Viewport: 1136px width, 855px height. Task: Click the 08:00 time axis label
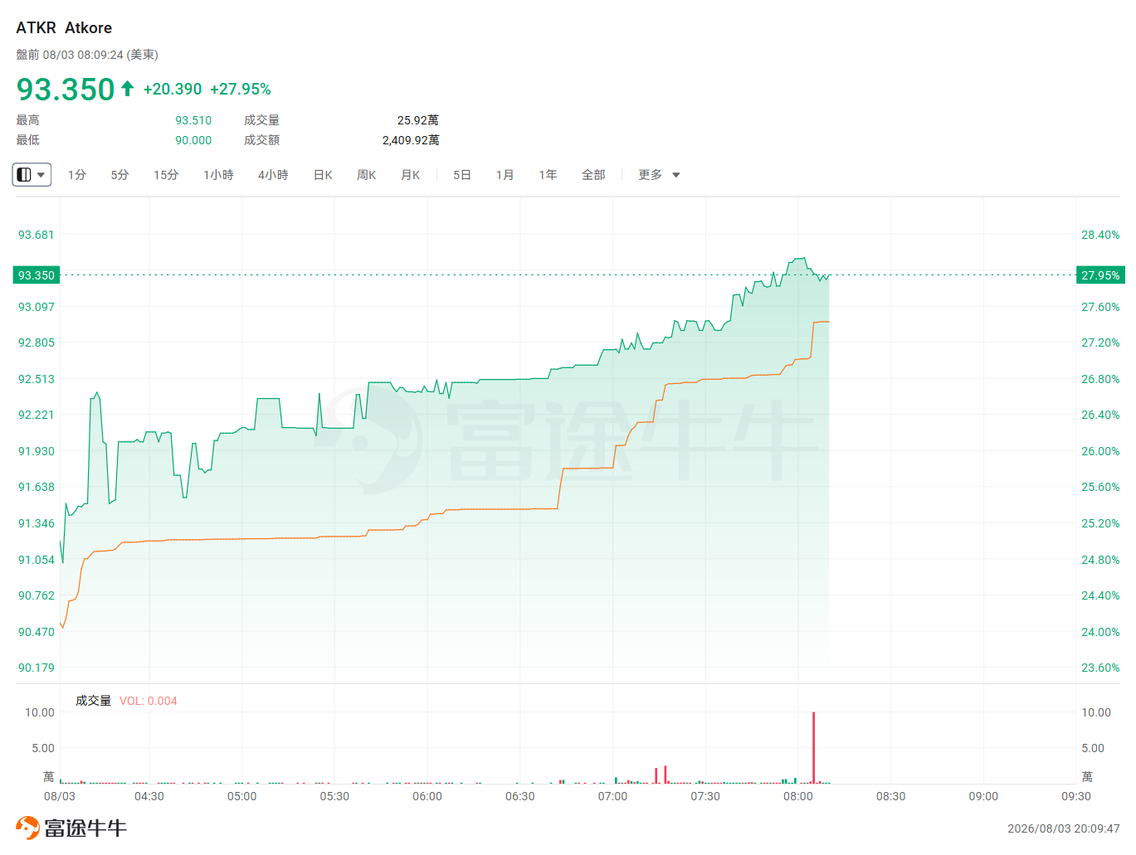click(798, 796)
